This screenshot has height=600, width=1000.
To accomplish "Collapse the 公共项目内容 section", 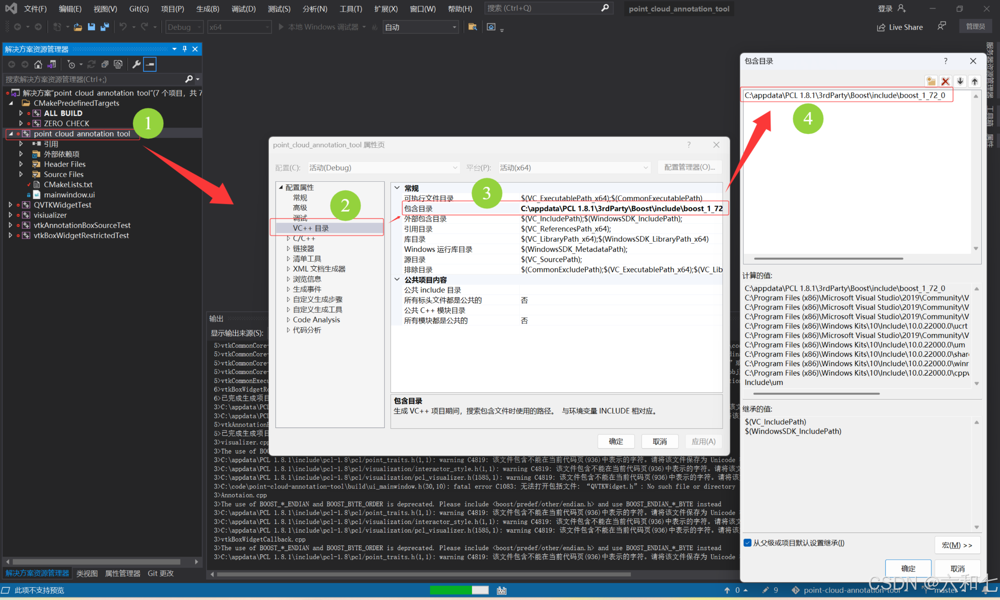I will [397, 280].
